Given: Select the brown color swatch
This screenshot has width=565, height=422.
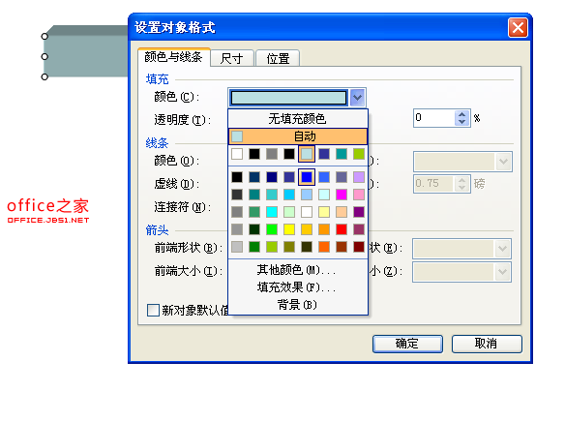Looking at the screenshot, I should (x=342, y=247).
